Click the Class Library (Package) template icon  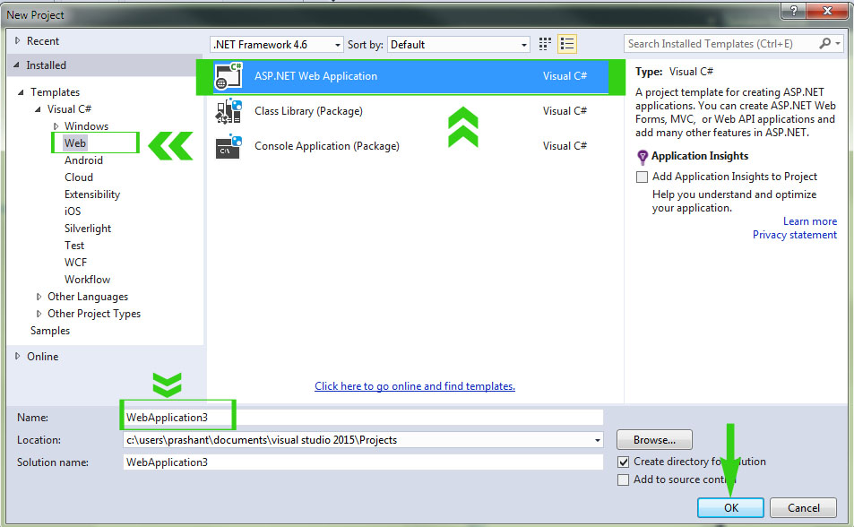pyautogui.click(x=229, y=111)
